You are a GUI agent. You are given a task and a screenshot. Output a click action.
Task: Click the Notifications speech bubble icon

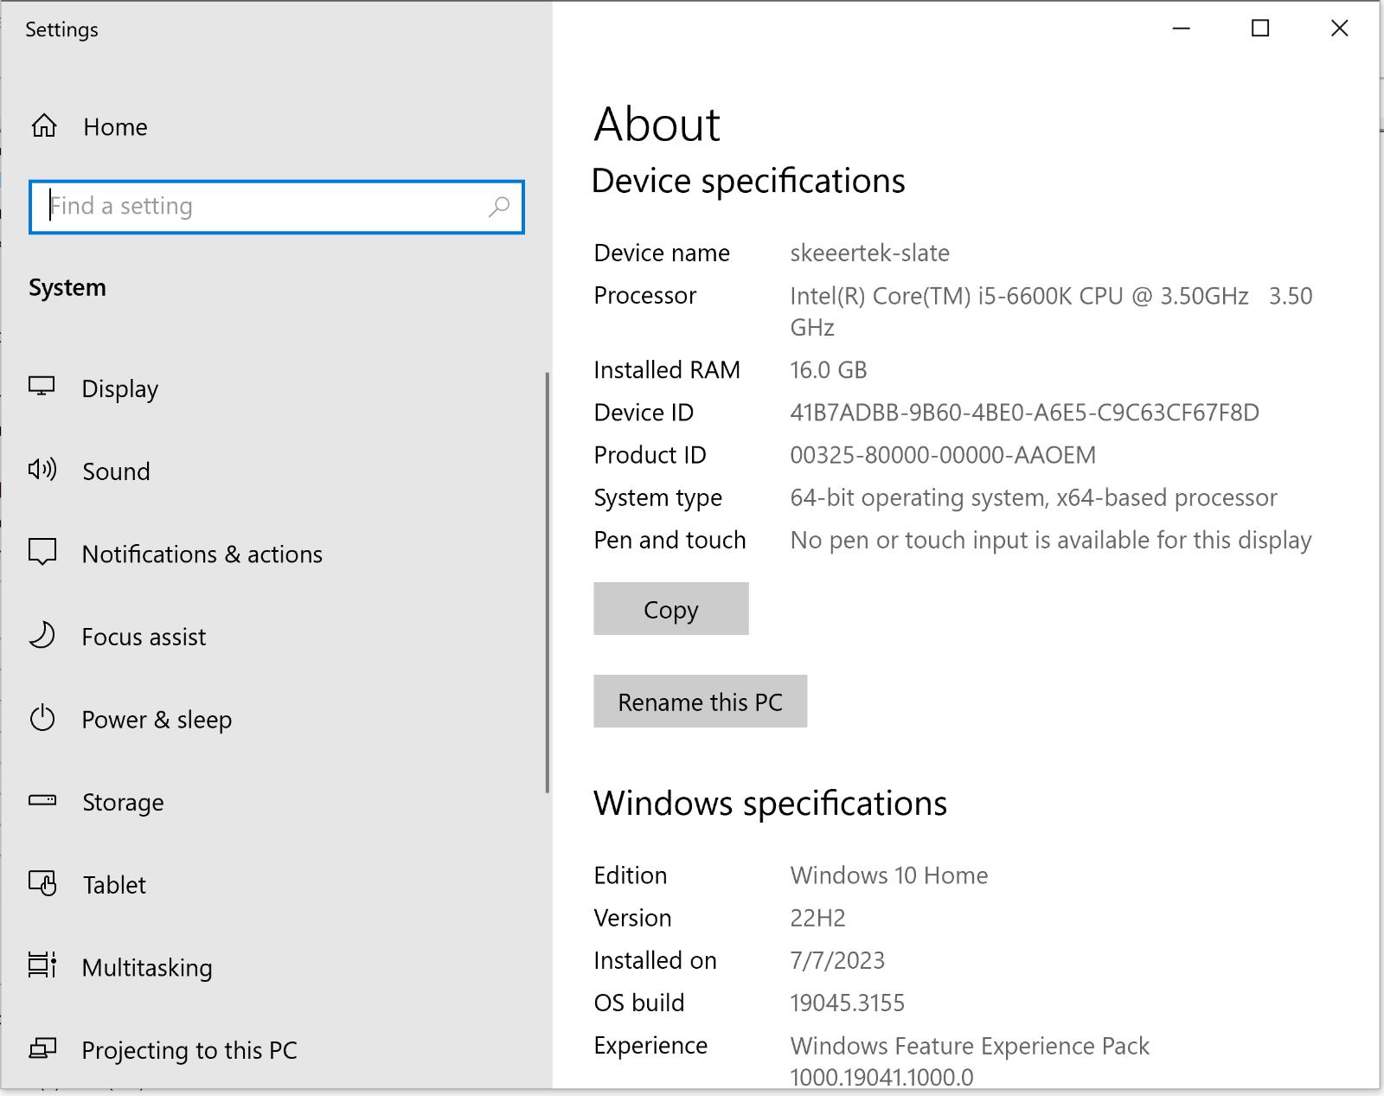(x=42, y=552)
